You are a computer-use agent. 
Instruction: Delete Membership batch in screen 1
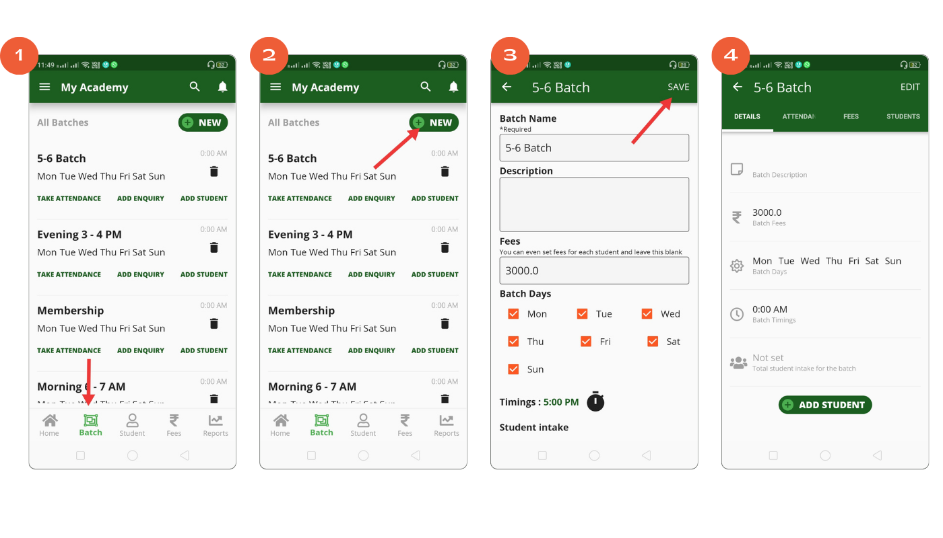[x=214, y=323]
